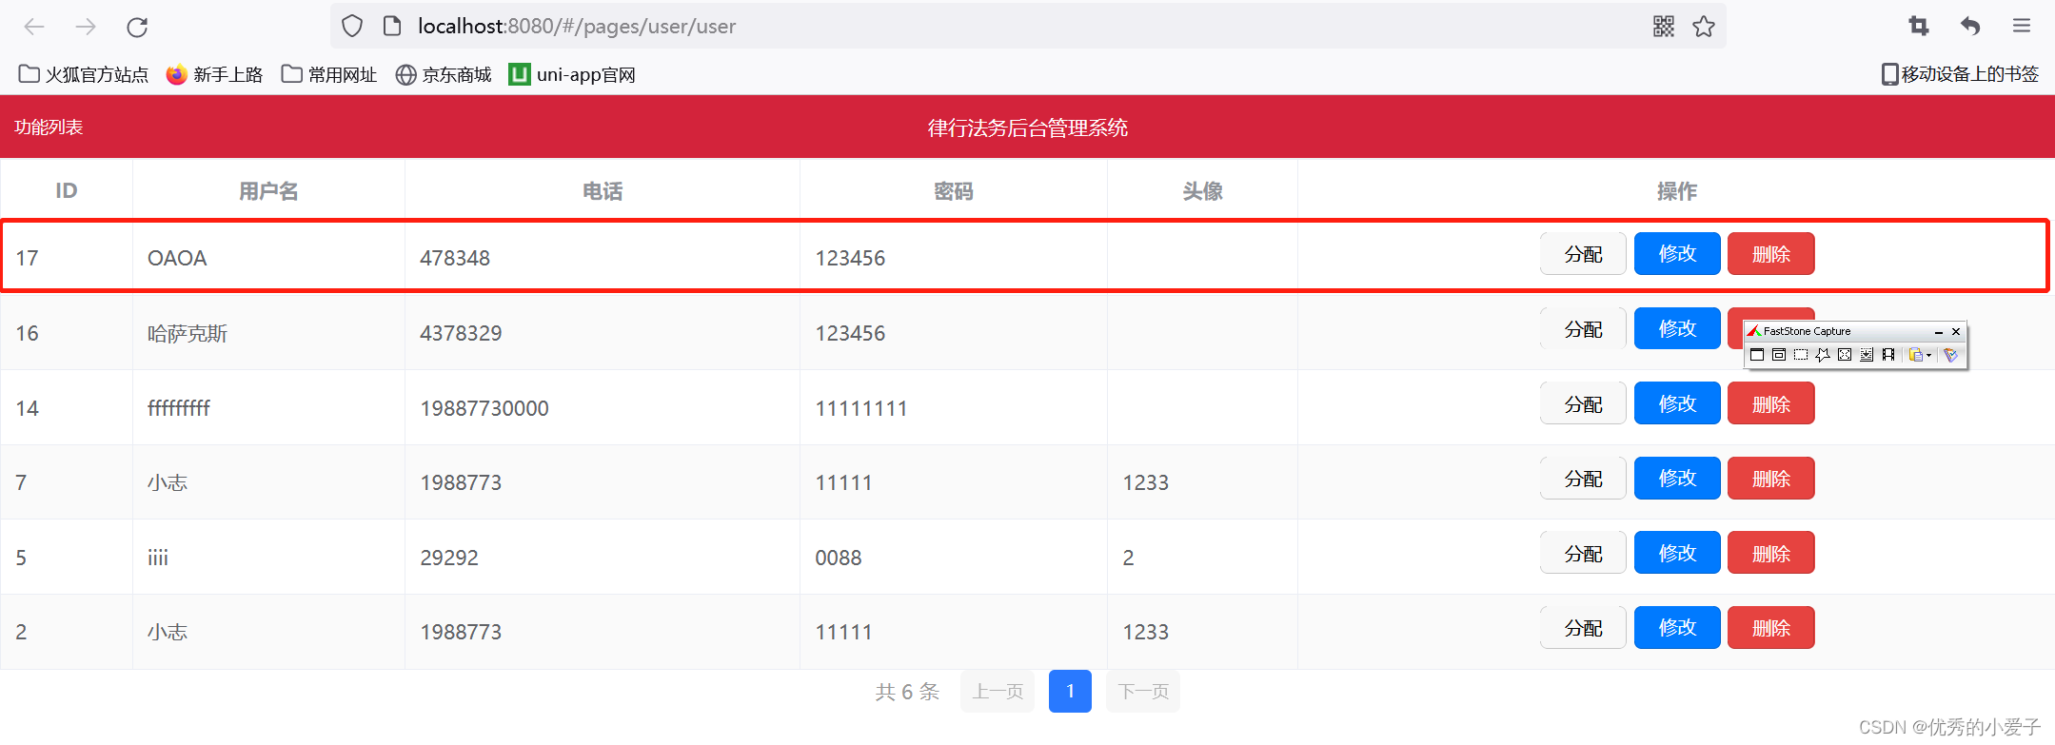This screenshot has height=745, width=2055.
Task: Click 修改 for user 哈萨克斯
Action: tap(1677, 329)
